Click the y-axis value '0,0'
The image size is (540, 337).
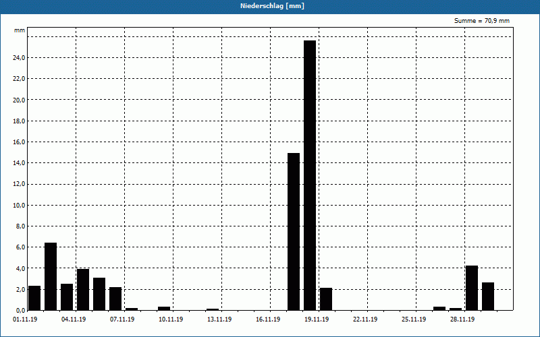point(20,311)
